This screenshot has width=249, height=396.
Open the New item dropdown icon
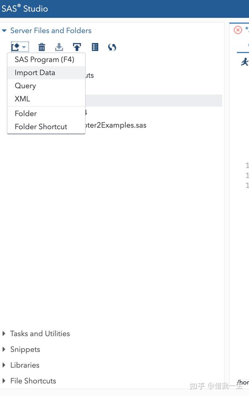click(x=20, y=47)
